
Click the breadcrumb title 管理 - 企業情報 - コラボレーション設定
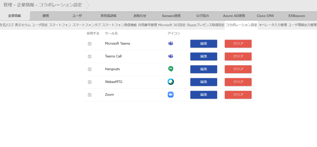click(x=43, y=5)
